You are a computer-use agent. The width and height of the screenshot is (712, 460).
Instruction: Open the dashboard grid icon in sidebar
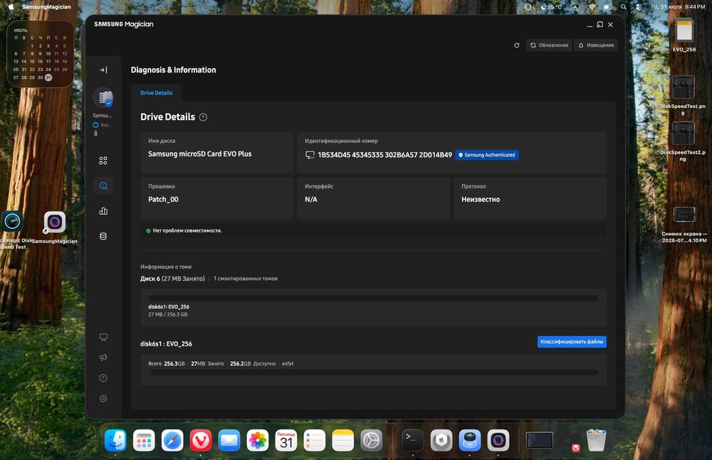click(103, 161)
